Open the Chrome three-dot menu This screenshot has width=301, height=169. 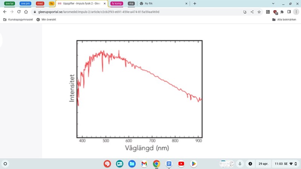(296, 12)
